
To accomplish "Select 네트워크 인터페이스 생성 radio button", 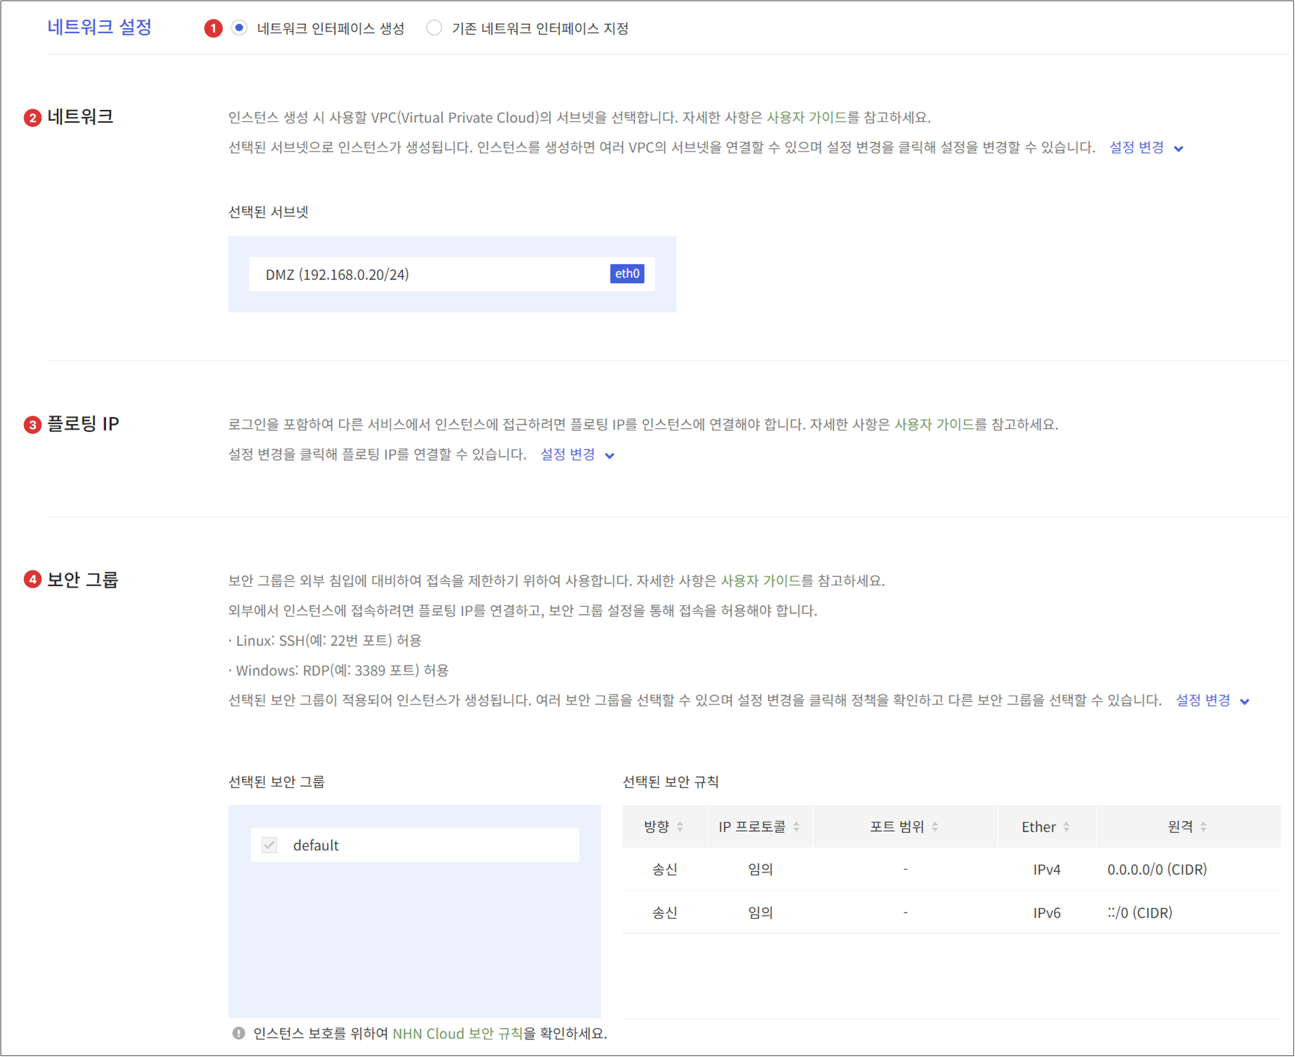I will [238, 27].
